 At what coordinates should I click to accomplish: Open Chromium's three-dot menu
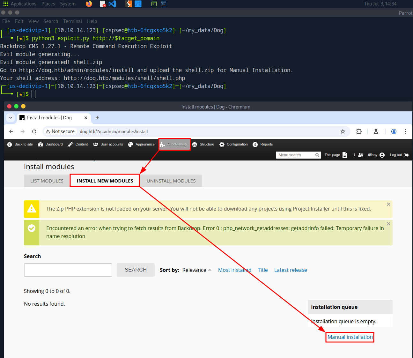point(405,131)
